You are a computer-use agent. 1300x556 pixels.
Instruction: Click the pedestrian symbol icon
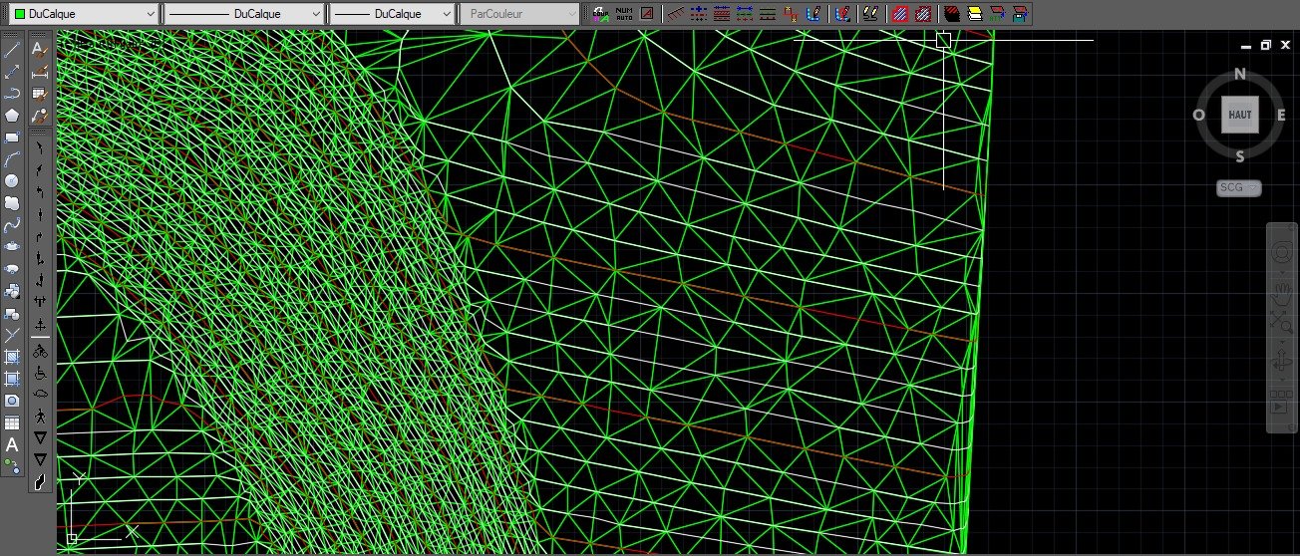click(x=40, y=416)
